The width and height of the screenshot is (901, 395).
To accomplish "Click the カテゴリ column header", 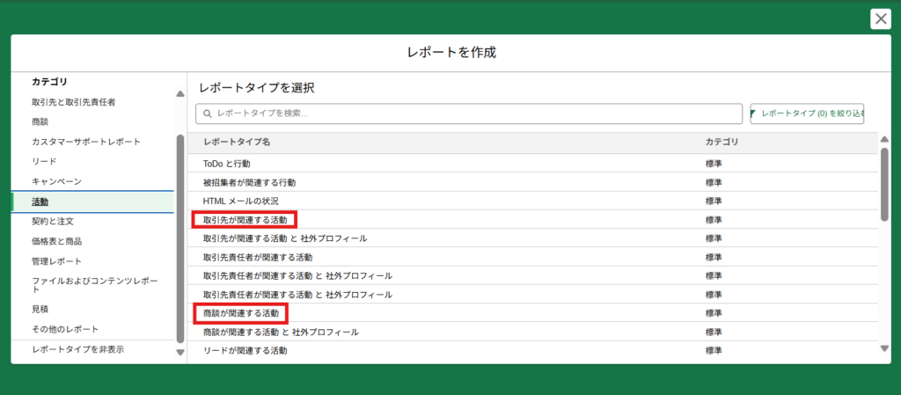I will coord(722,143).
